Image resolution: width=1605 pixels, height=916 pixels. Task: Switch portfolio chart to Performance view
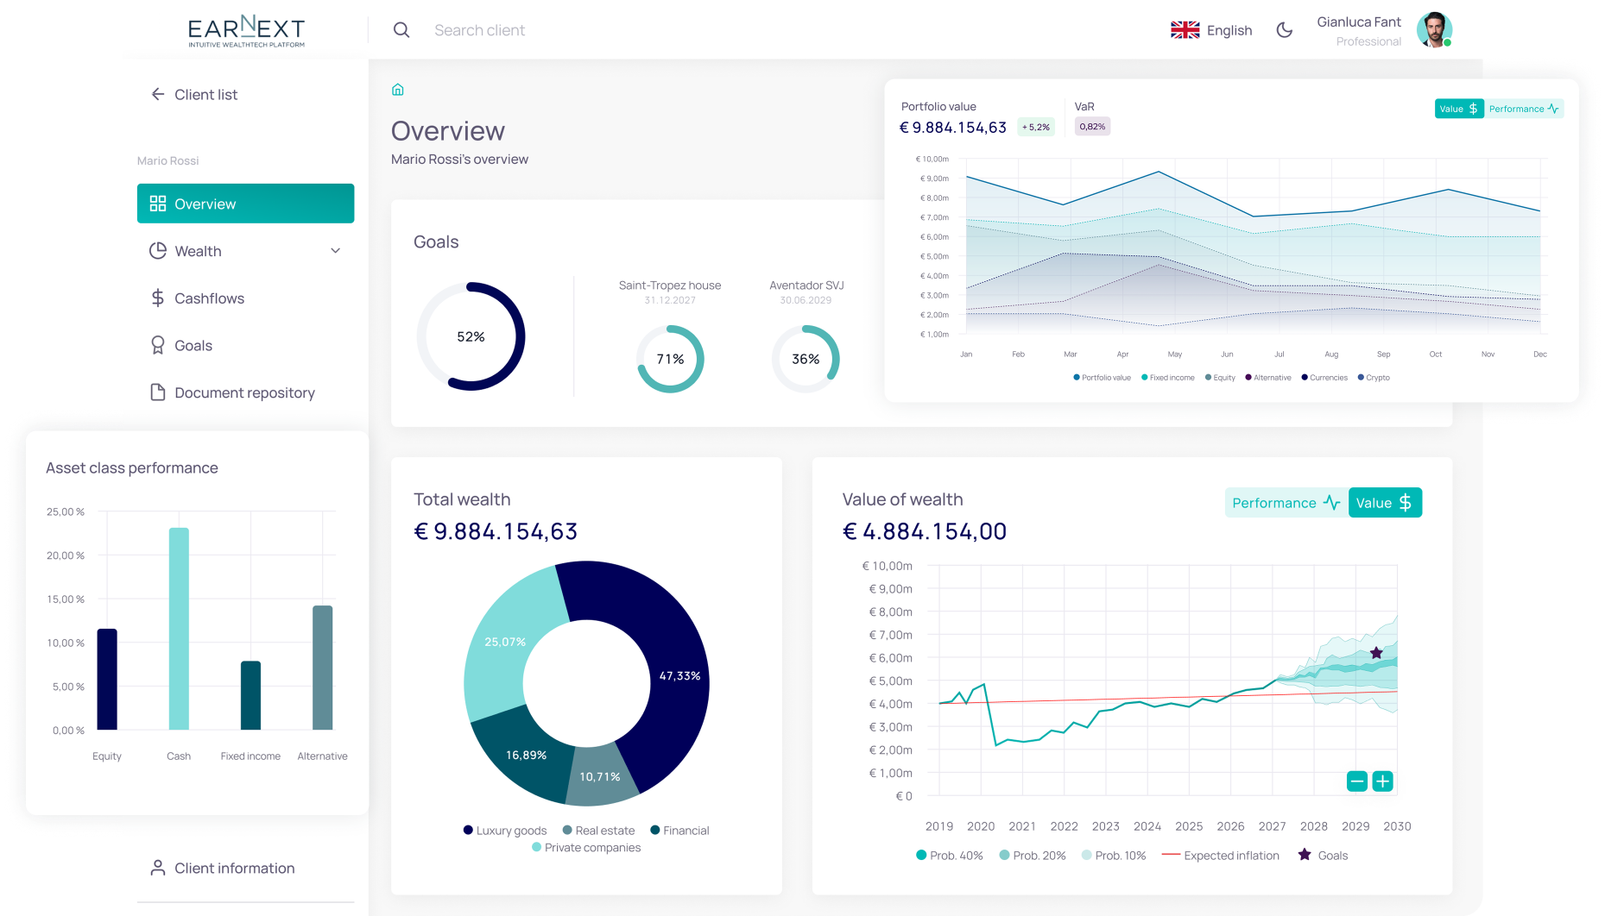pos(1523,109)
